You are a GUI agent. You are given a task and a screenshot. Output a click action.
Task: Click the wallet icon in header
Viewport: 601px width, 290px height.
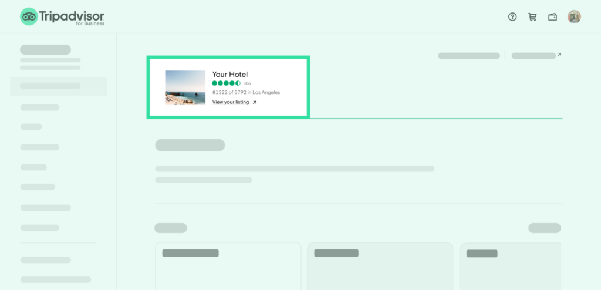[x=552, y=17]
